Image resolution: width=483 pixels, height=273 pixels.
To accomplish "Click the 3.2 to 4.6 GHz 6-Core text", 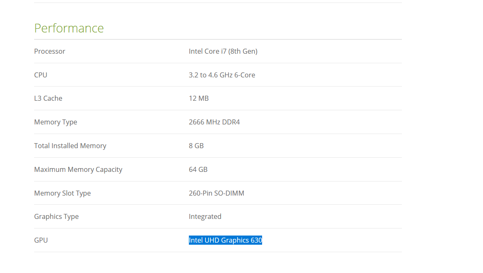I will point(222,75).
